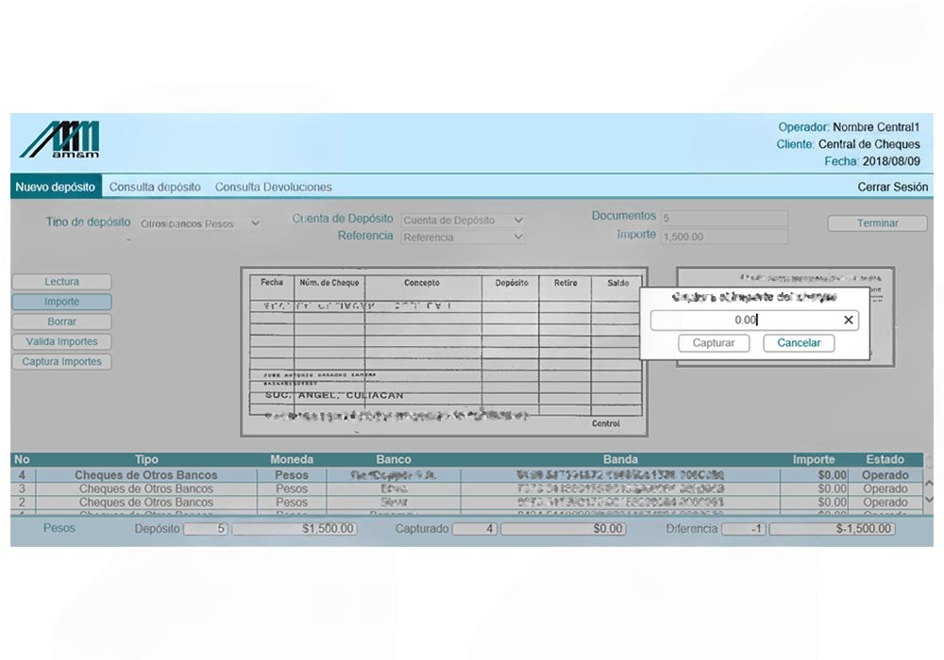The image size is (944, 660).
Task: Open the Nuevo depósito tab
Action: click(x=56, y=187)
